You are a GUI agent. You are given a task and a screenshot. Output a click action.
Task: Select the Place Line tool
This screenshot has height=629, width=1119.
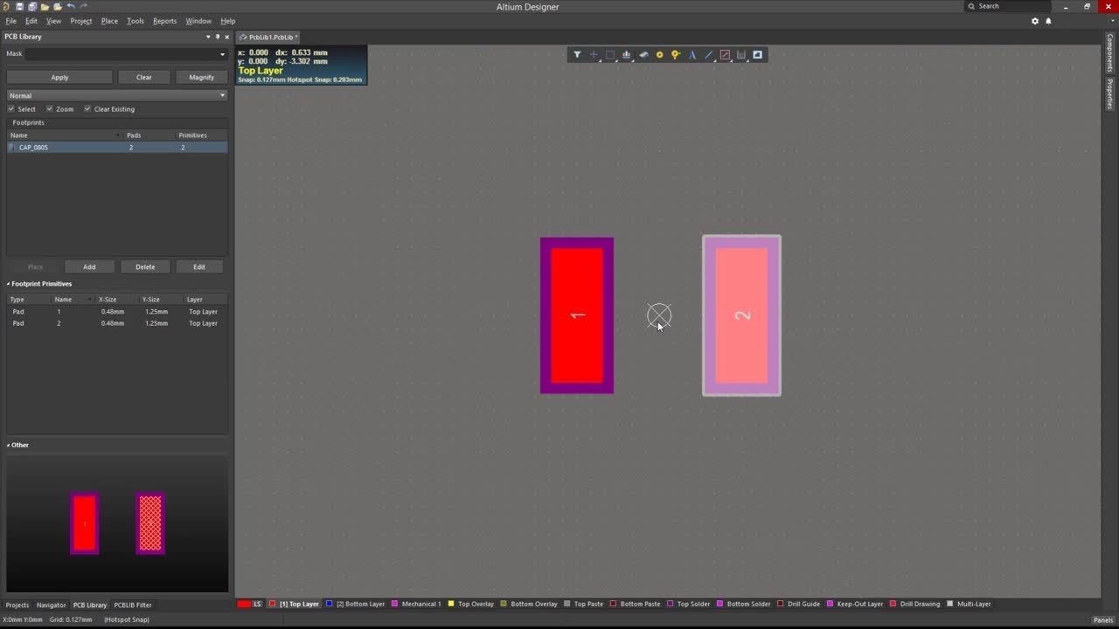click(709, 54)
